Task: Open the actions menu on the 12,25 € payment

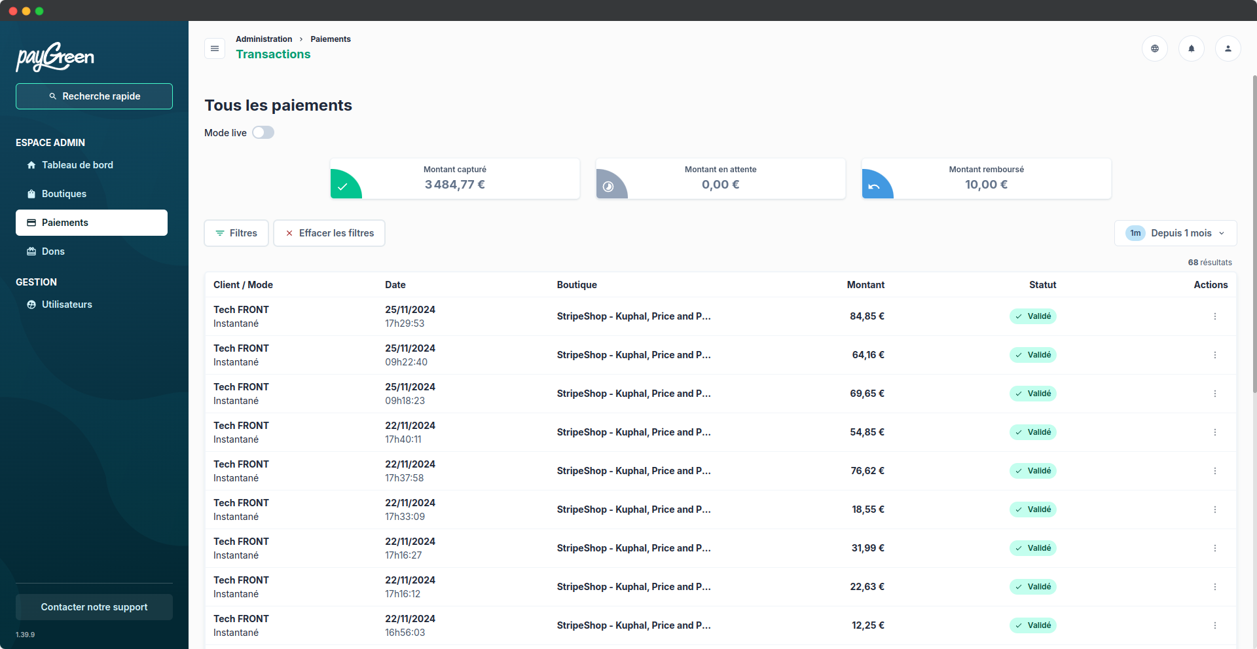Action: click(1215, 625)
